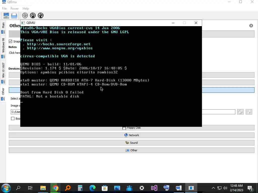Click the New Machine computer icon in toolbar
This screenshot has width=258, height=193.
coord(6,15)
